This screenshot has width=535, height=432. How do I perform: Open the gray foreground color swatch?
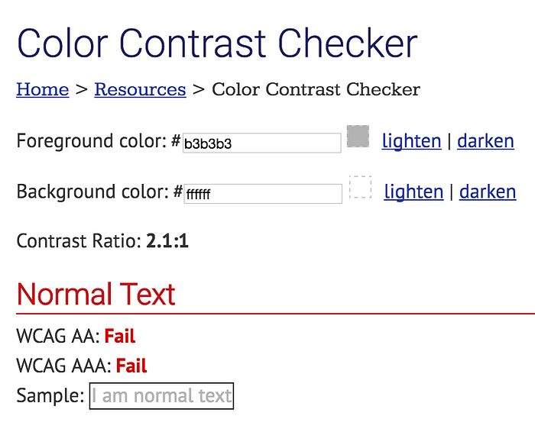tap(358, 137)
